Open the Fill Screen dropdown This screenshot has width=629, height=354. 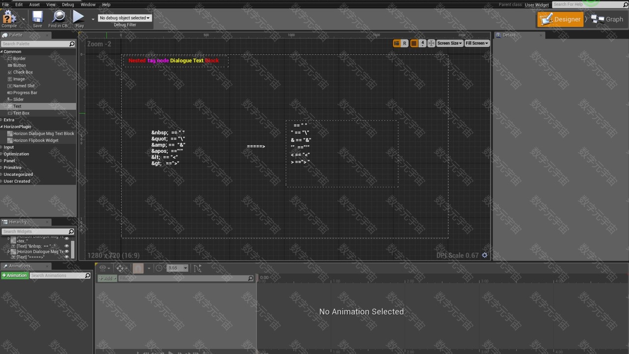[x=477, y=43]
